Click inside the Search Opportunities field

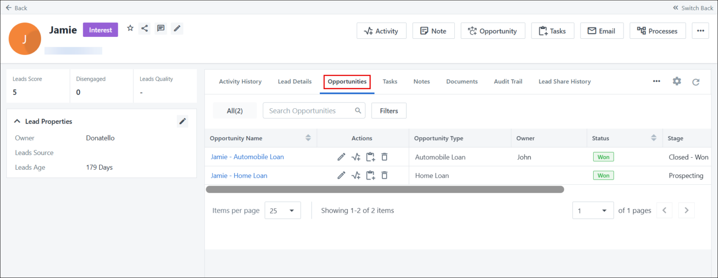[309, 111]
